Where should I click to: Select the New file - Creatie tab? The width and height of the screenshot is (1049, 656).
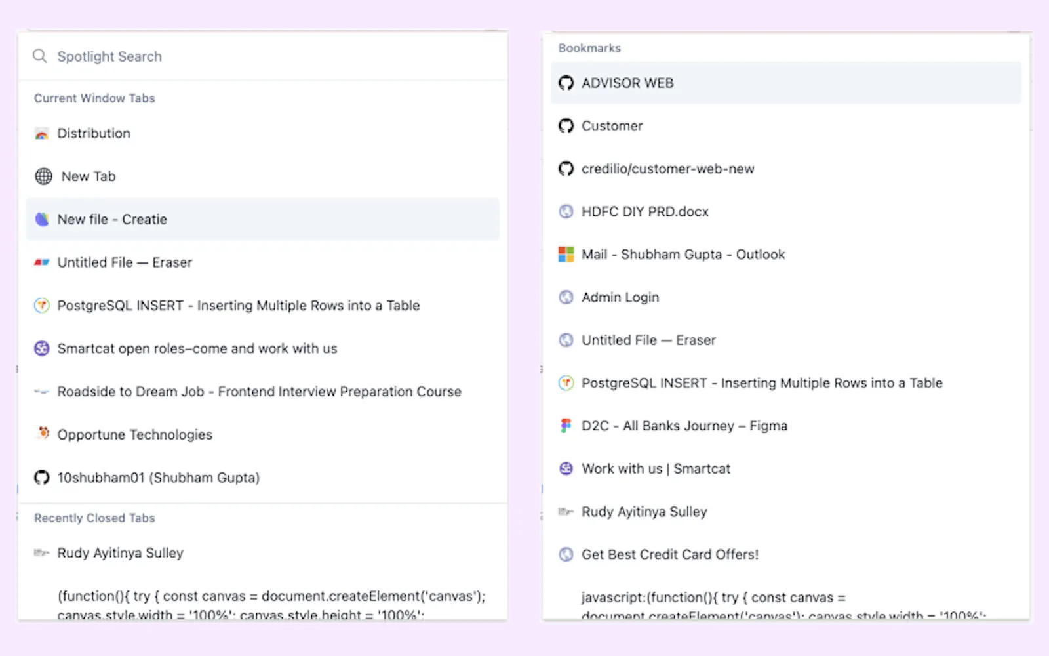click(x=262, y=219)
